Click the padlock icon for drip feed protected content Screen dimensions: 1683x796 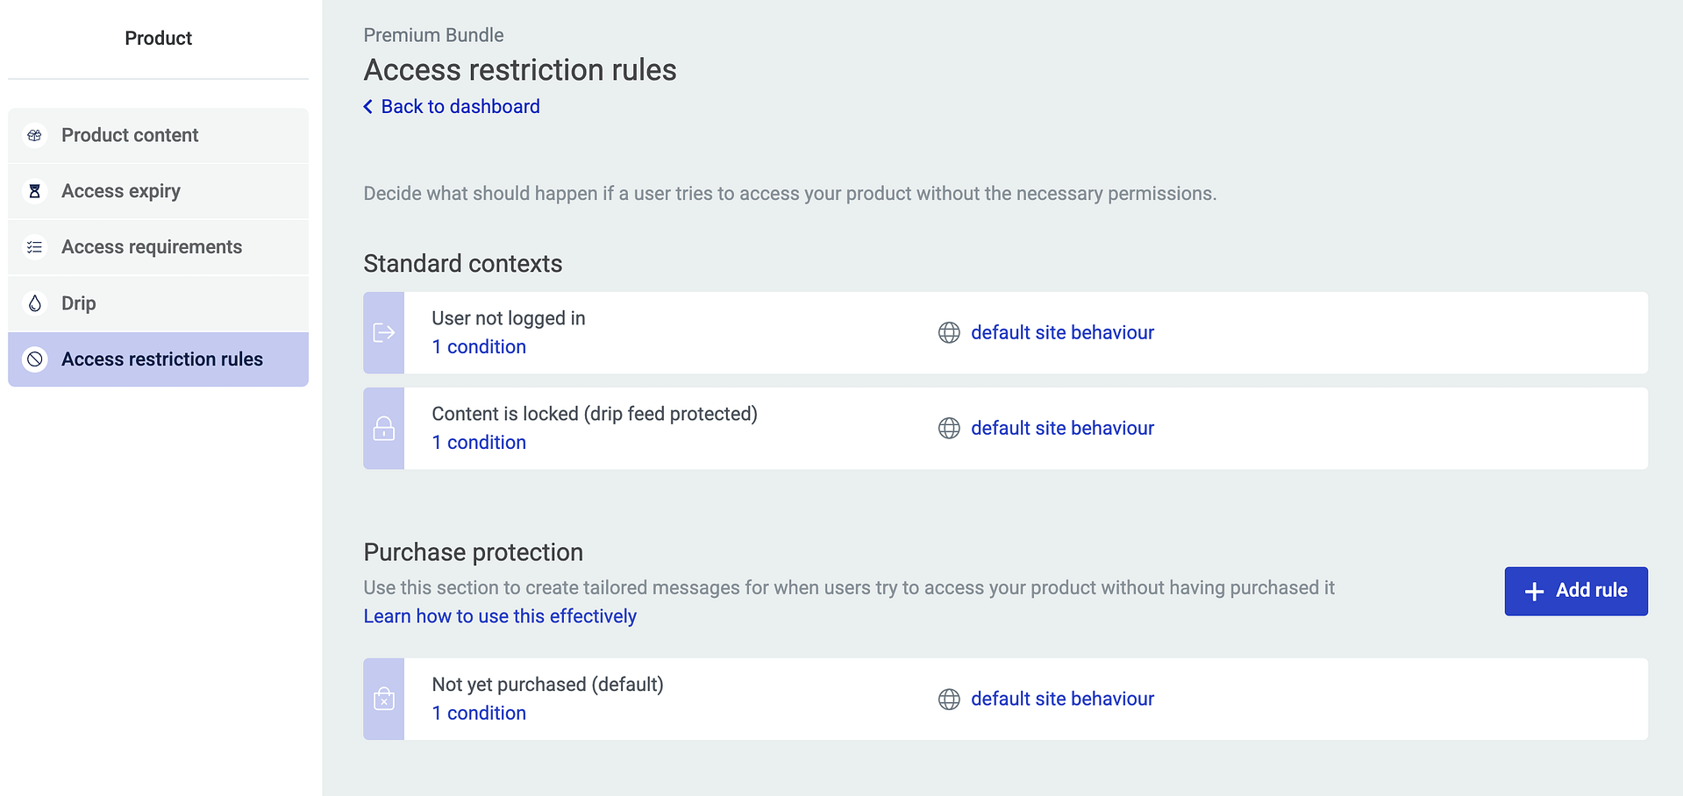(383, 428)
